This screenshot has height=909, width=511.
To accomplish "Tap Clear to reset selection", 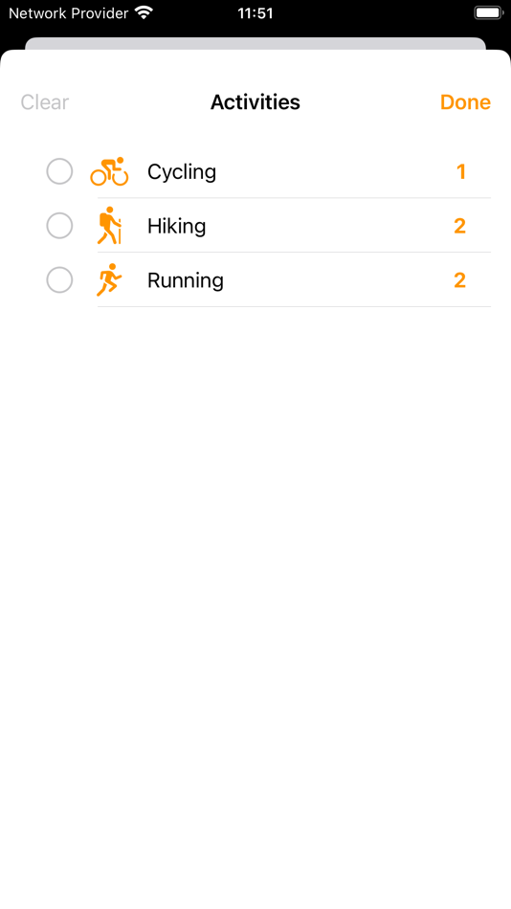I will [45, 102].
